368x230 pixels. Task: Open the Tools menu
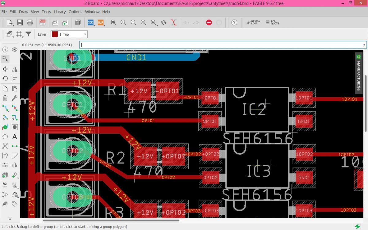pyautogui.click(x=46, y=12)
